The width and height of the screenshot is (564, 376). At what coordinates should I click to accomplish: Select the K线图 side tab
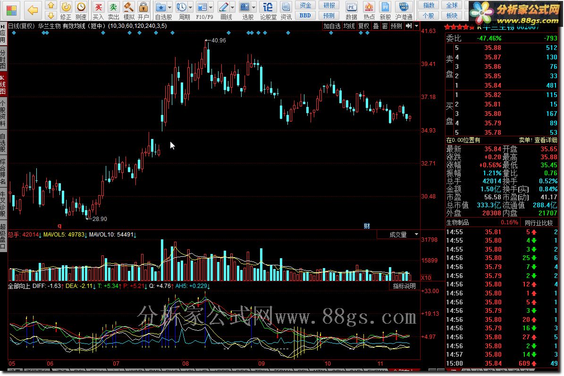point(3,84)
